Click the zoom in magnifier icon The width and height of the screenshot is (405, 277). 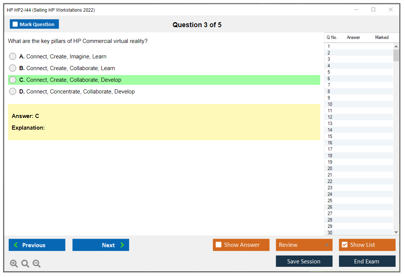point(14,264)
